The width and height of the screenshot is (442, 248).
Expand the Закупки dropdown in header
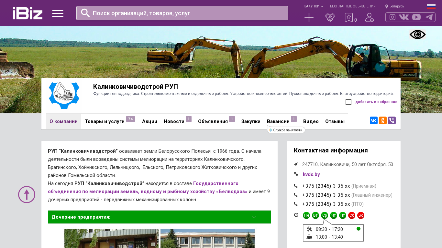(314, 6)
